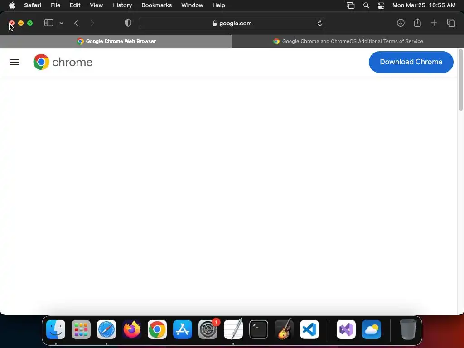Viewport: 464px width, 348px height.
Task: Open the sidebar tab group dropdown chevron
Action: [x=61, y=23]
